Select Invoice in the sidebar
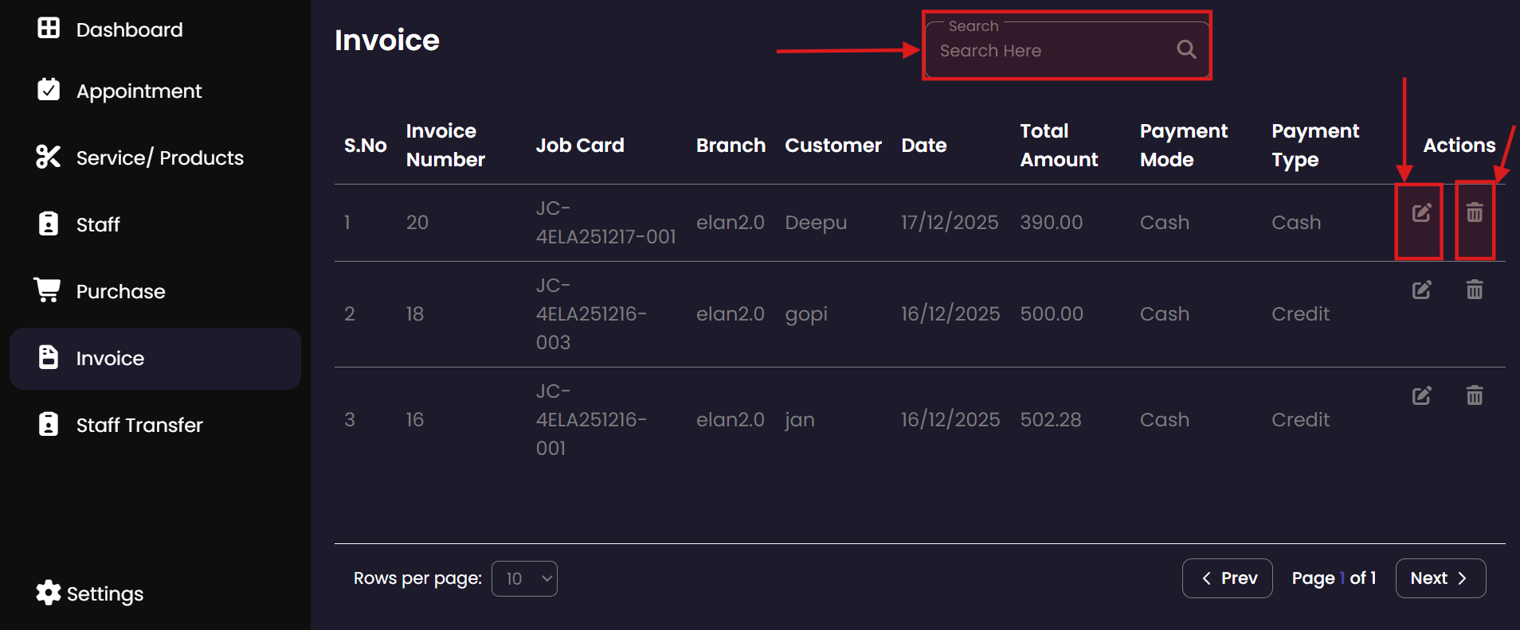This screenshot has height=630, width=1520. pos(110,359)
